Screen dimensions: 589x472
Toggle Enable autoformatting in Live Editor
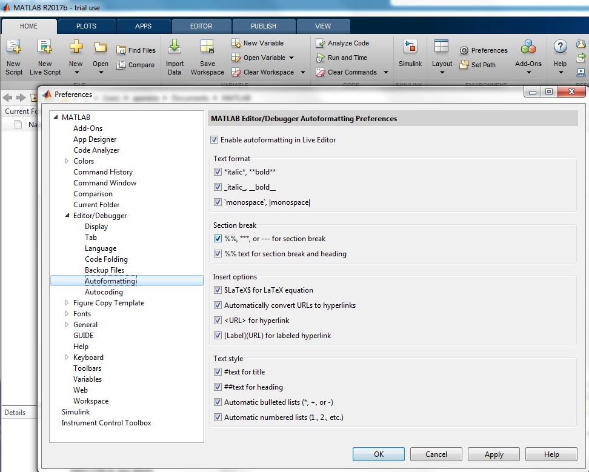(x=214, y=140)
